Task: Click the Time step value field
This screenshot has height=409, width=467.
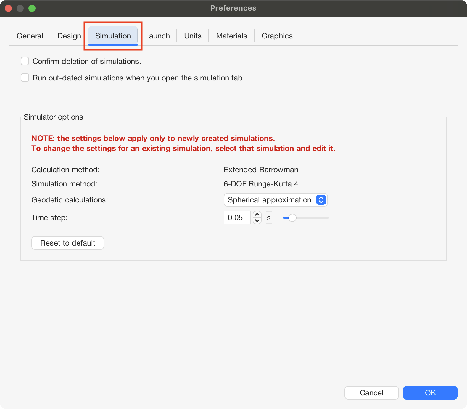Action: point(237,218)
